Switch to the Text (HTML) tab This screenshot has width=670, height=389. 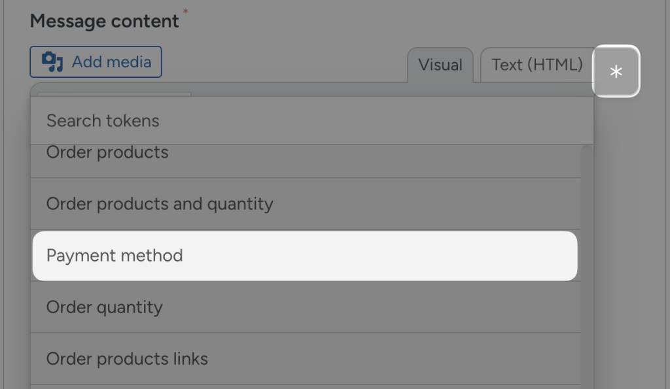click(537, 65)
